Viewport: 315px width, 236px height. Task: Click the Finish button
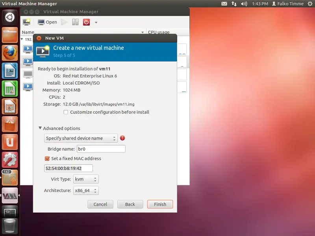tap(160, 204)
